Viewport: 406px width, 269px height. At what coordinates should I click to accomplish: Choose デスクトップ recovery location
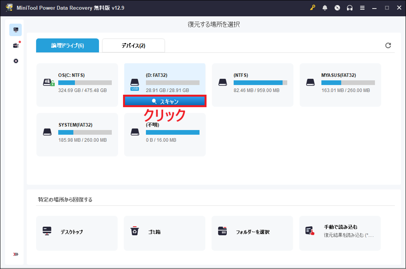point(77,233)
